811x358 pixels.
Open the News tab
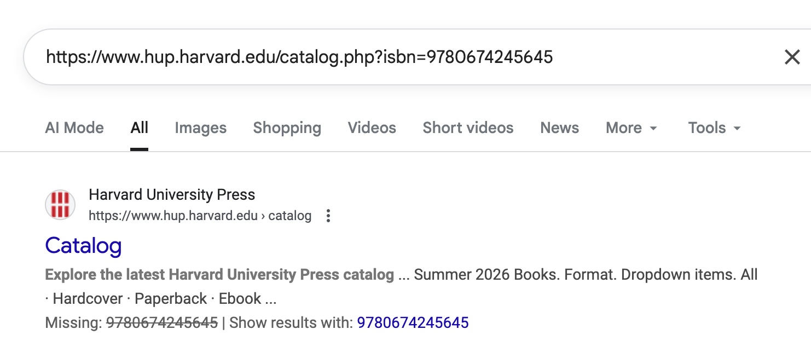(x=559, y=128)
